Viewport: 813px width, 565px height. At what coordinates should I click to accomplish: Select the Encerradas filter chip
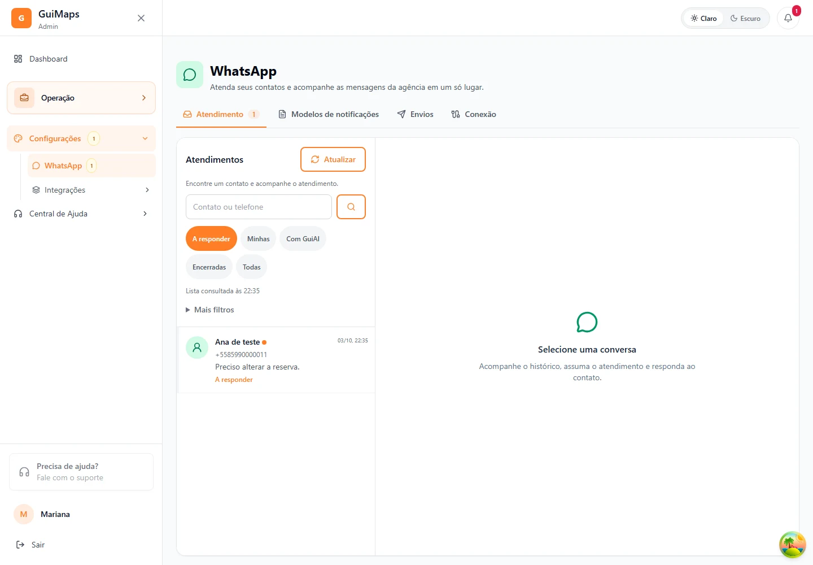click(209, 267)
